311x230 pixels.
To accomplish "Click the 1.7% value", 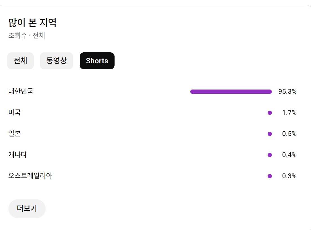I will (x=289, y=113).
